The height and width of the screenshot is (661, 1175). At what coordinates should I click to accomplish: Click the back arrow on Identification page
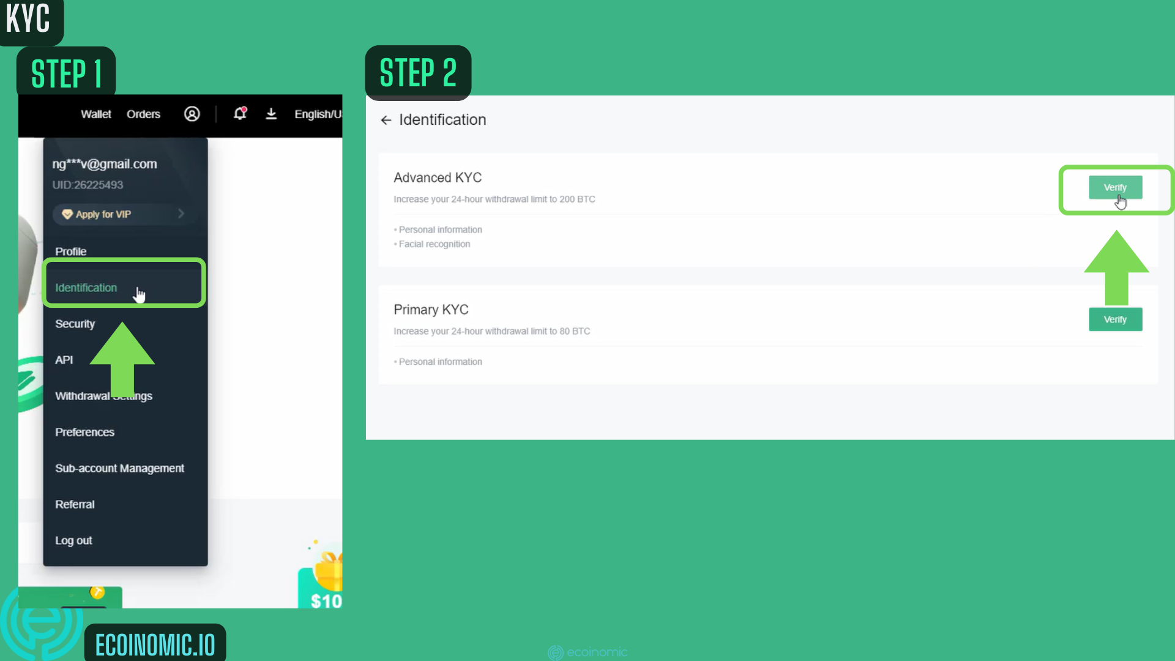385,119
